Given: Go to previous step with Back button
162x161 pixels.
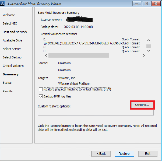Looking at the screenshot, I should (x=101, y=154).
